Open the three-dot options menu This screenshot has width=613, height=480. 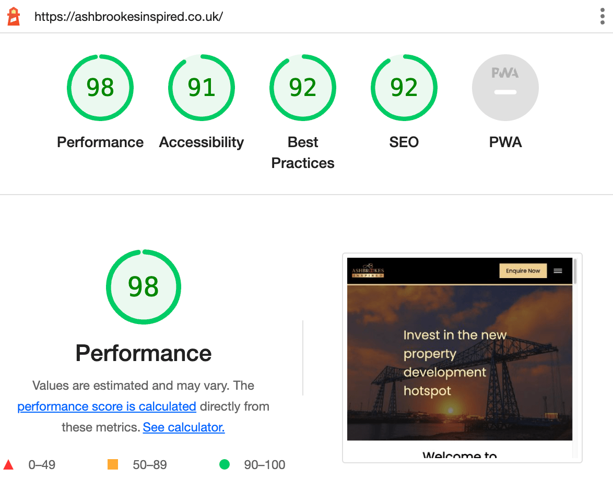pos(602,16)
